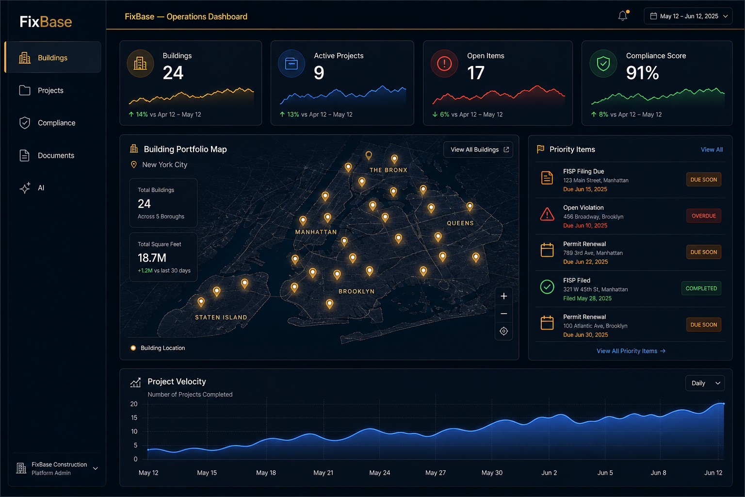The width and height of the screenshot is (745, 497).
Task: Click the FISP Filed checkmark icon
Action: 547,287
